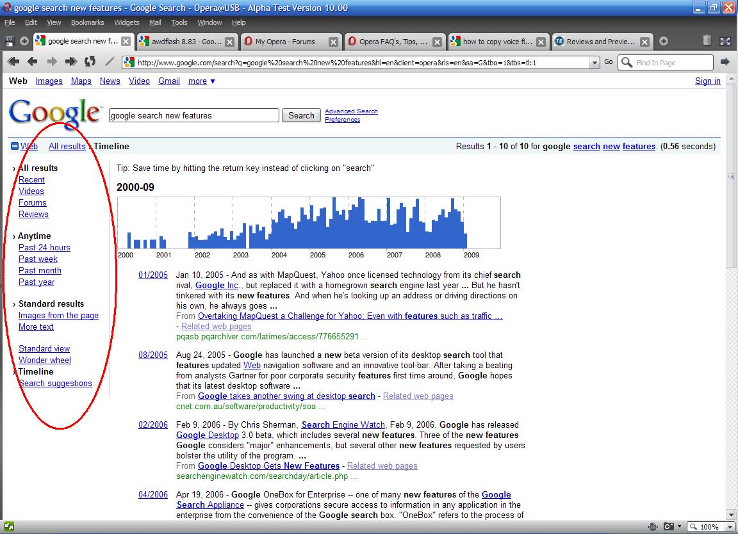Click the fit-to-width icon in status bar
Image resolution: width=738 pixels, height=534 pixels.
click(x=652, y=526)
